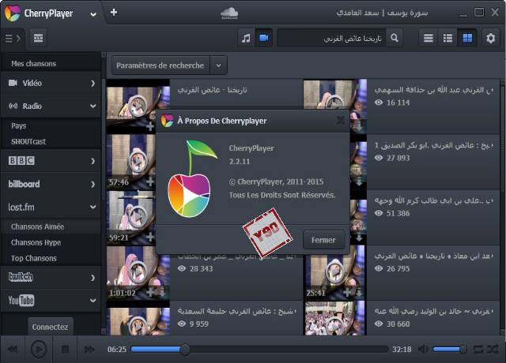
Task: Click the CherryPlayer logo in title bar
Action: point(13,13)
